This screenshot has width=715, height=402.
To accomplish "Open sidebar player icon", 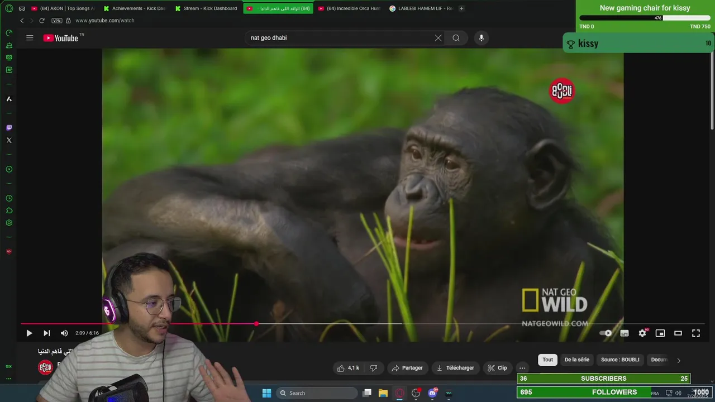I will (x=9, y=169).
